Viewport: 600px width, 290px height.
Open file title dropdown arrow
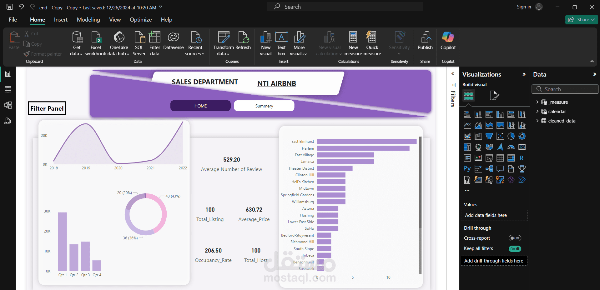point(161,7)
